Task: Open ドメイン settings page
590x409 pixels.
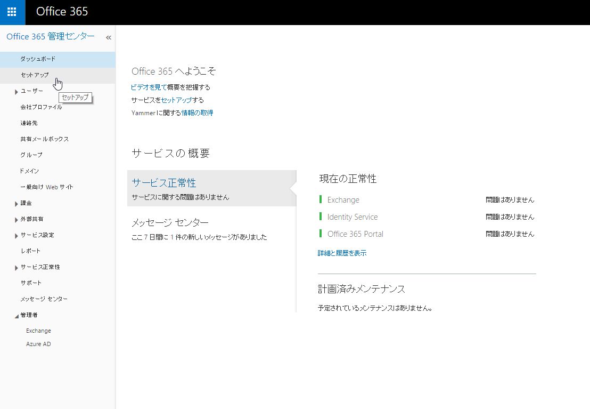Action: coord(29,171)
